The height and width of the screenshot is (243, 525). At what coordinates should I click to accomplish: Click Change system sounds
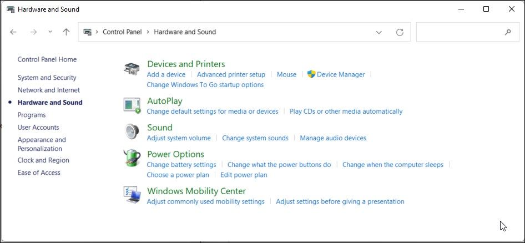tap(255, 138)
